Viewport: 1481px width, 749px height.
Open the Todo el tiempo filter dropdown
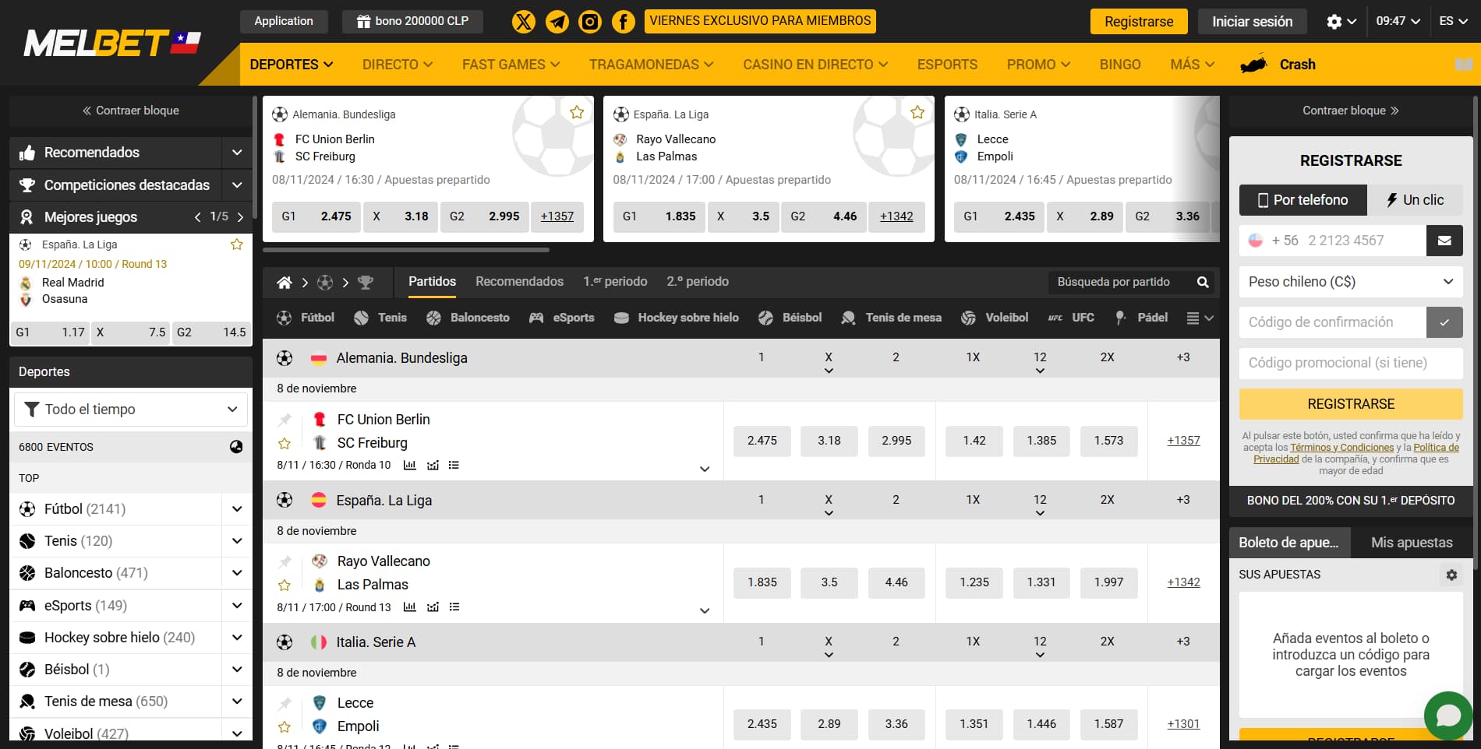click(130, 409)
